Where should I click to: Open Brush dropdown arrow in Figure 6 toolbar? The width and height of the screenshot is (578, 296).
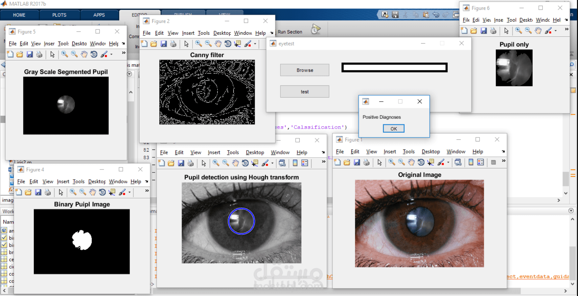pyautogui.click(x=555, y=31)
